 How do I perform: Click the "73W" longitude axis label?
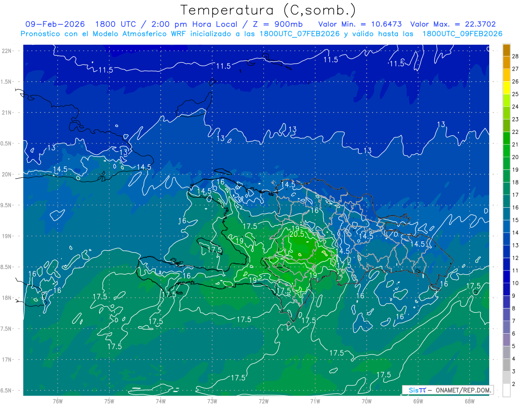pos(212,401)
